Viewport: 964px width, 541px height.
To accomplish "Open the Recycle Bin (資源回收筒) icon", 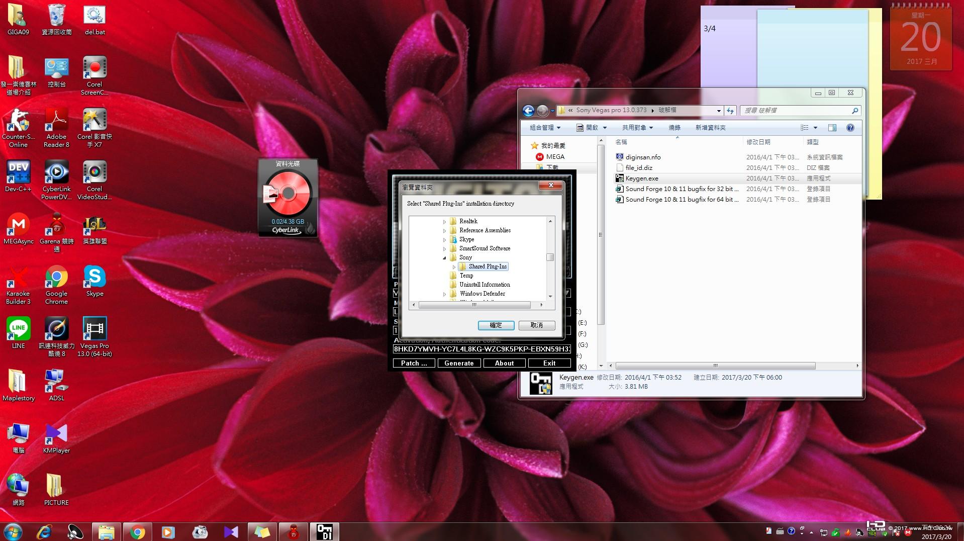I will 56,19.
